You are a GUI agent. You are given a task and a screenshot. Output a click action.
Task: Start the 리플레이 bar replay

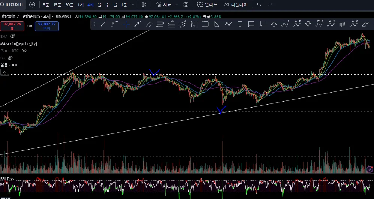tap(236, 5)
